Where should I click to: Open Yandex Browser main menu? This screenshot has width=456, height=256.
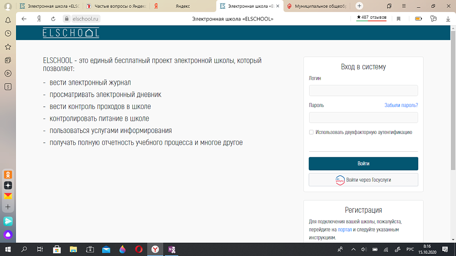coord(404,6)
